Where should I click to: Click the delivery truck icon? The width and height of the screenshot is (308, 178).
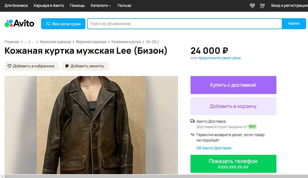point(193,121)
